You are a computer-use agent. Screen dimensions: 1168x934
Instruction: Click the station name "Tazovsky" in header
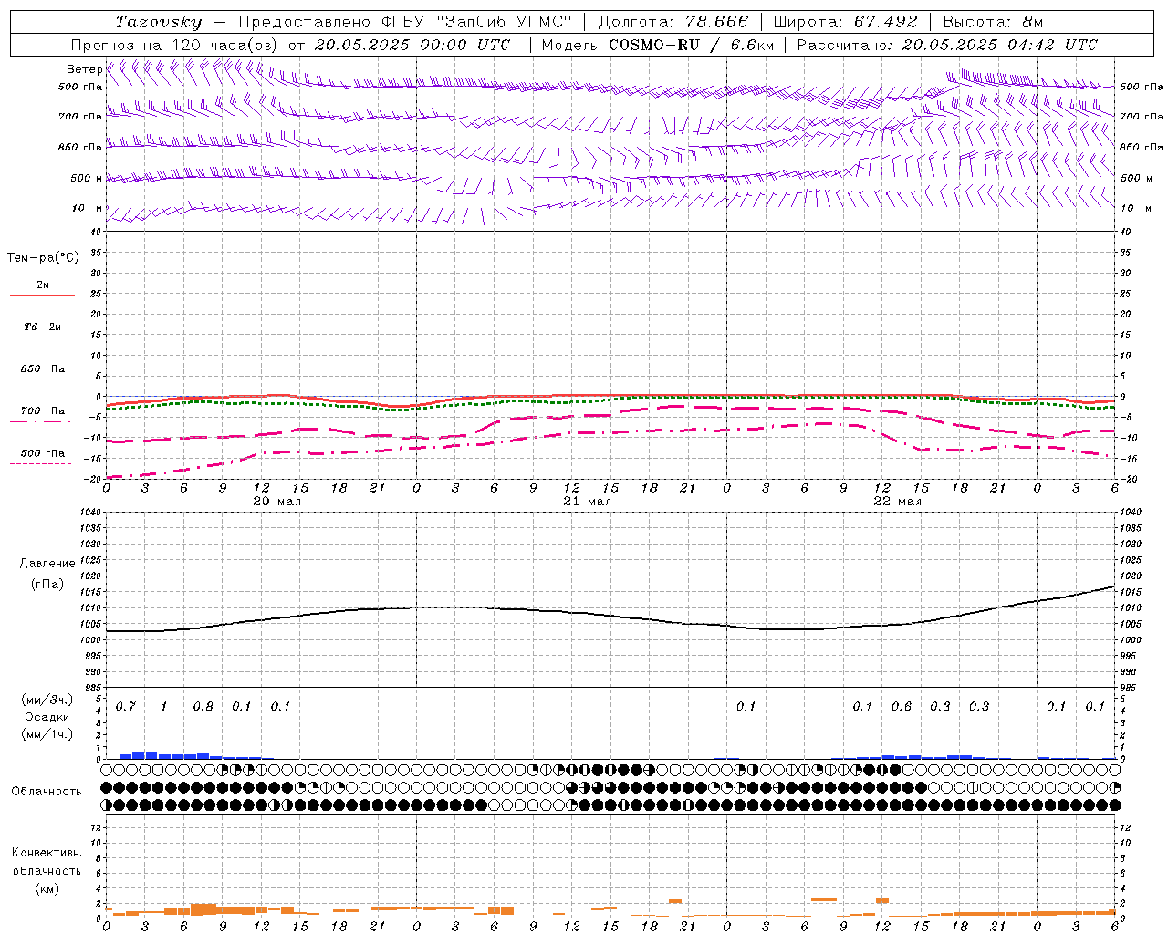point(159,22)
